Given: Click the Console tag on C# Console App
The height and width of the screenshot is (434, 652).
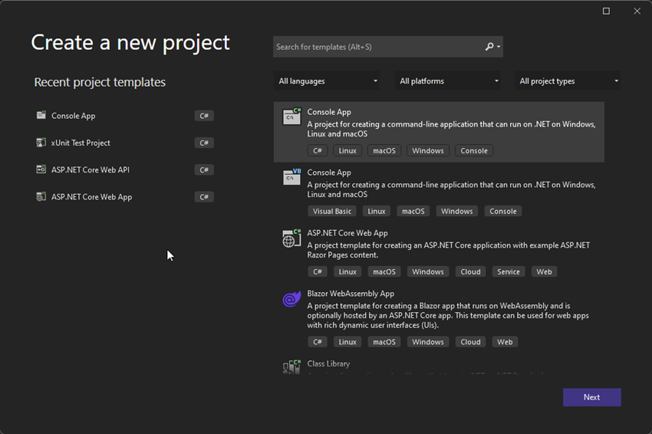Looking at the screenshot, I should point(474,150).
